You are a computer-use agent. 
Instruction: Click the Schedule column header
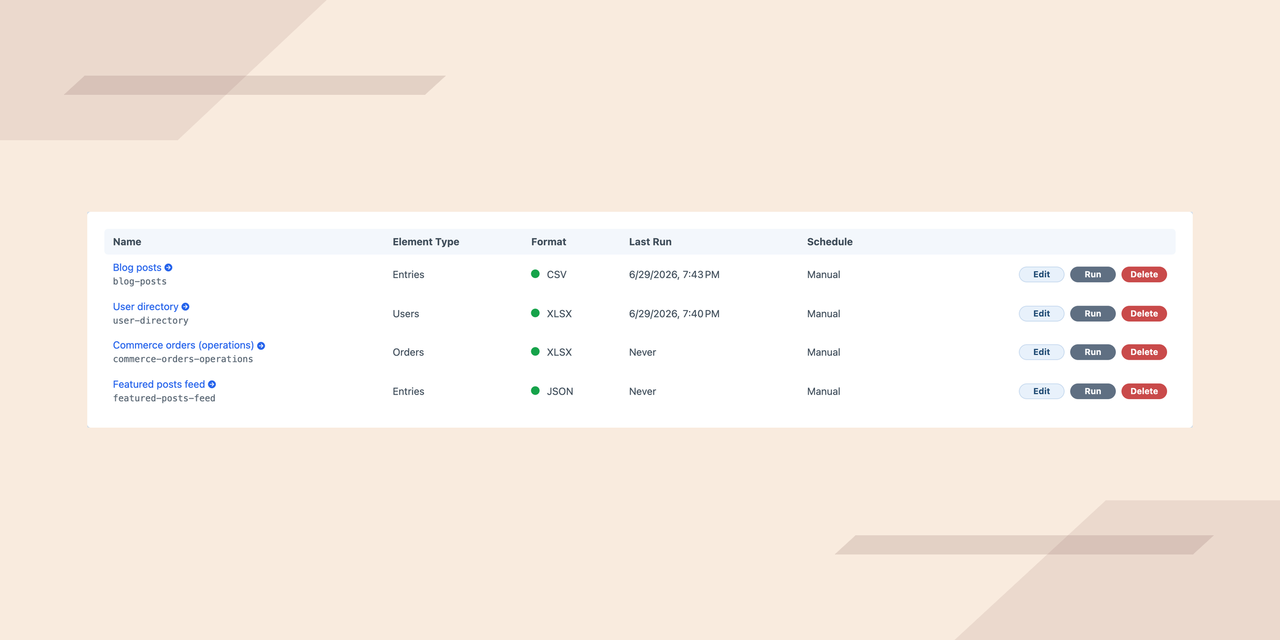tap(830, 241)
